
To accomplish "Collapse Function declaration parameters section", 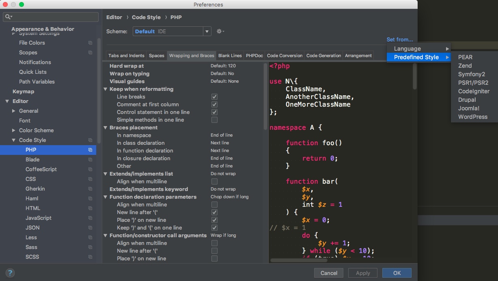I will 106,197.
